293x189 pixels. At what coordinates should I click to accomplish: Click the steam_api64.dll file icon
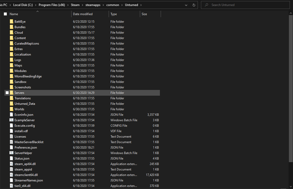tap(11, 164)
